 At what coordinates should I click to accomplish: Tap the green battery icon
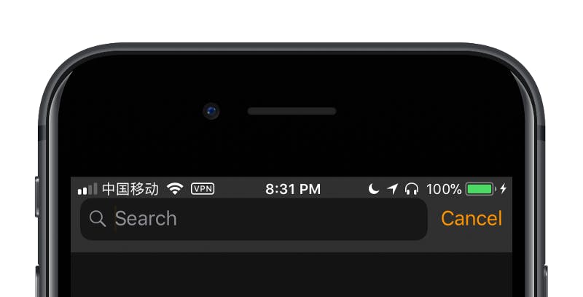coord(481,189)
